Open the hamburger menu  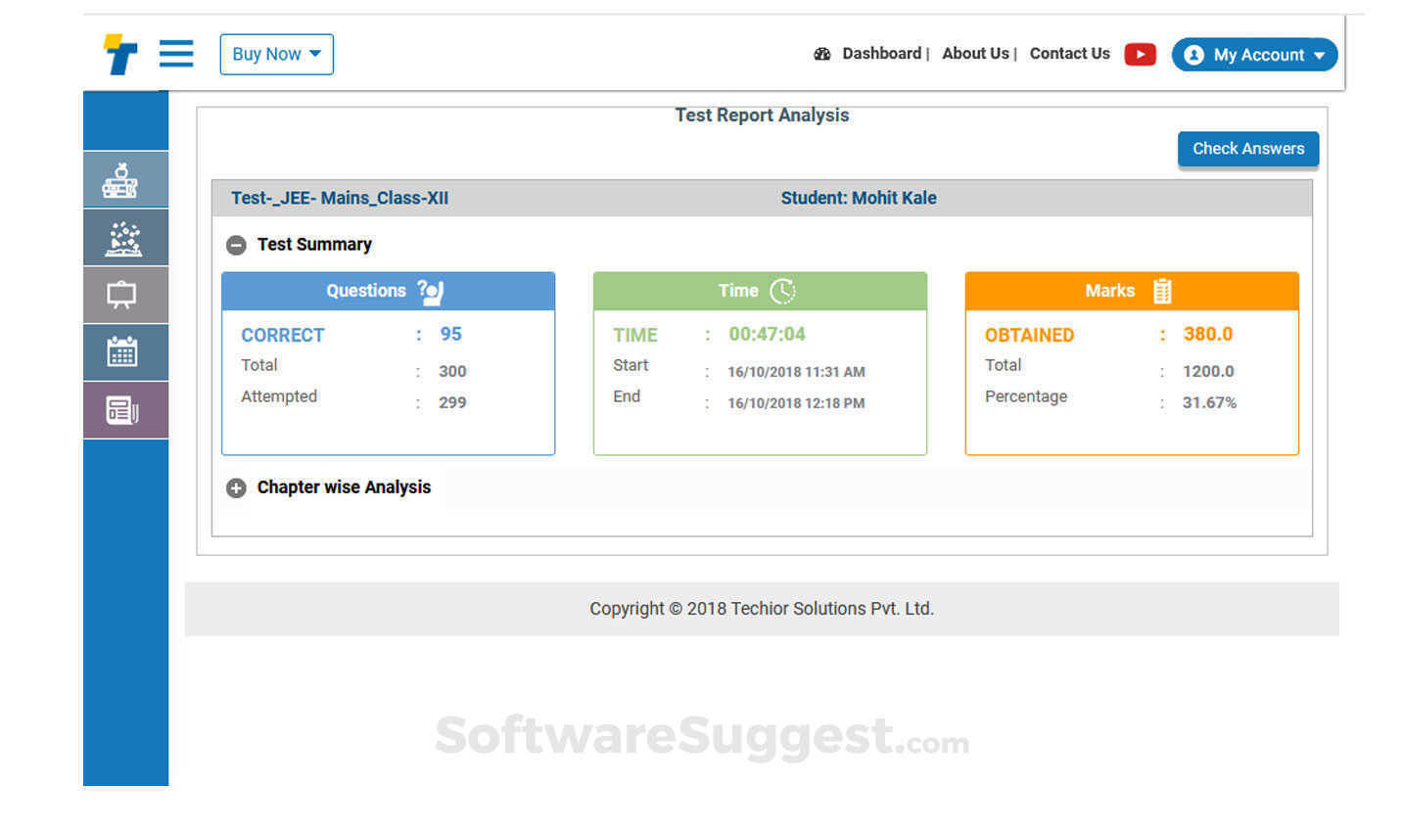tap(176, 53)
